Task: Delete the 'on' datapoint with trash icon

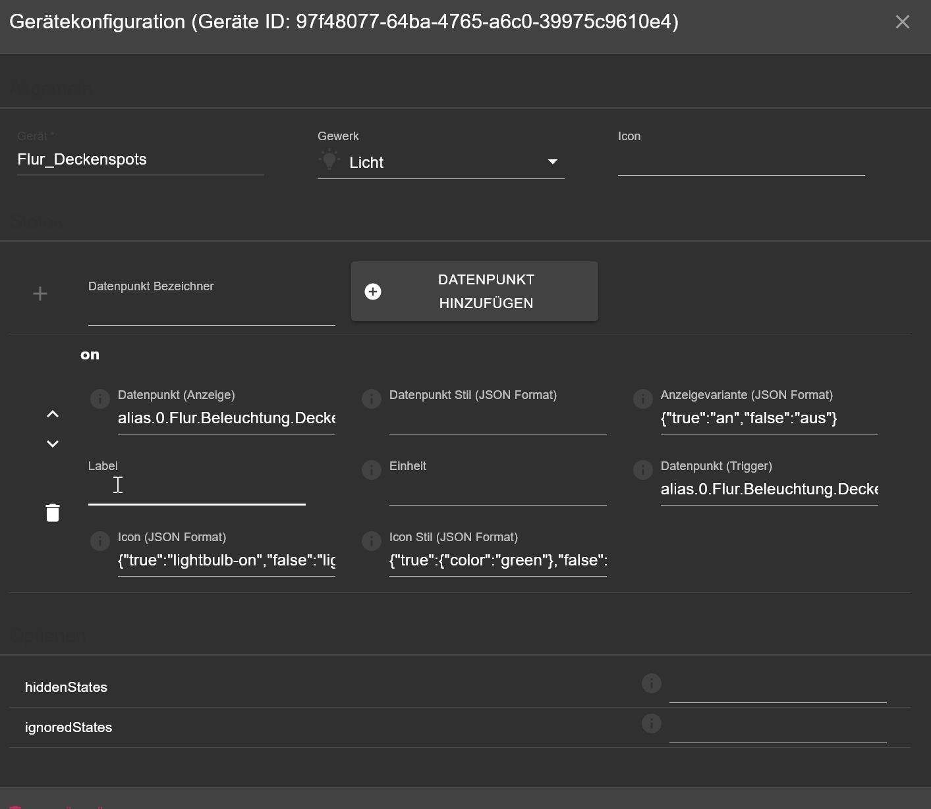Action: (x=53, y=513)
